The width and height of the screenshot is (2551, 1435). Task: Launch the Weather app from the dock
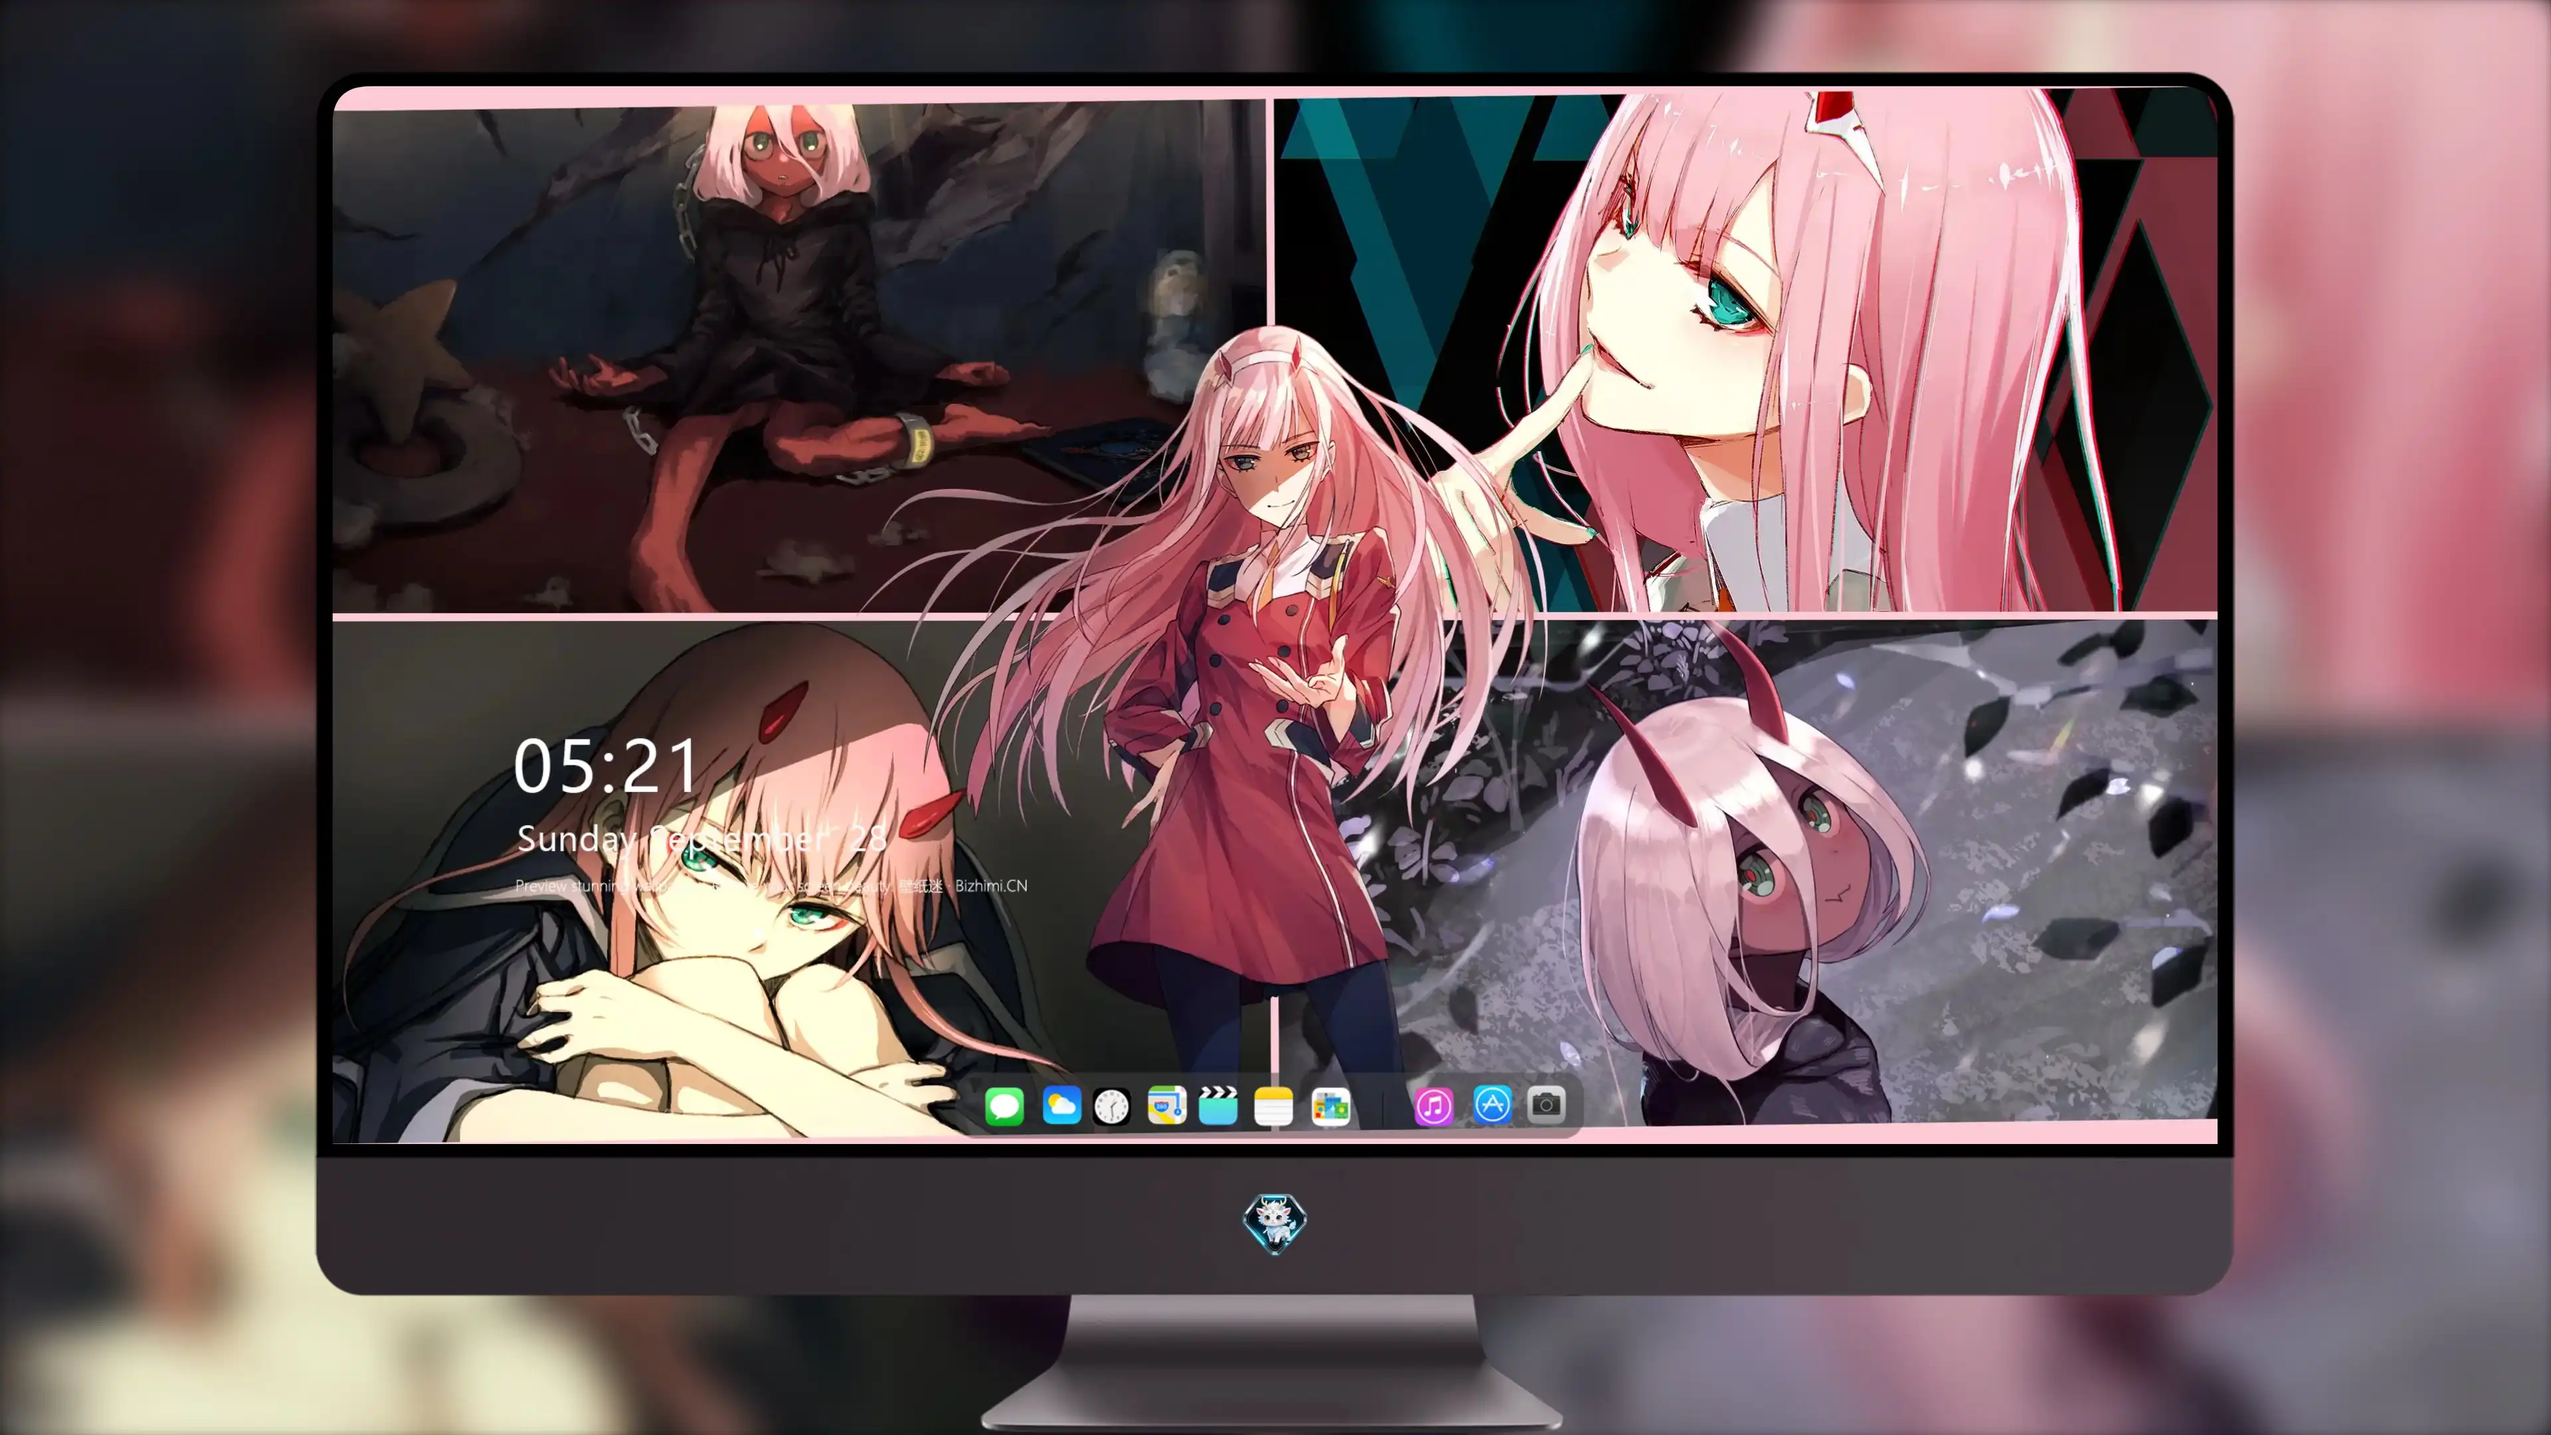click(x=1061, y=1105)
